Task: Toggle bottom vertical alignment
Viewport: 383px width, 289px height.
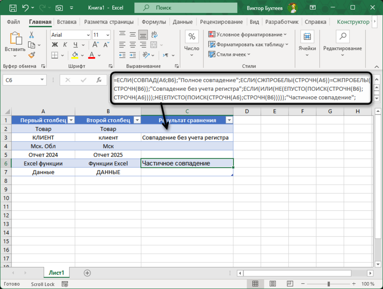Action: coord(143,35)
